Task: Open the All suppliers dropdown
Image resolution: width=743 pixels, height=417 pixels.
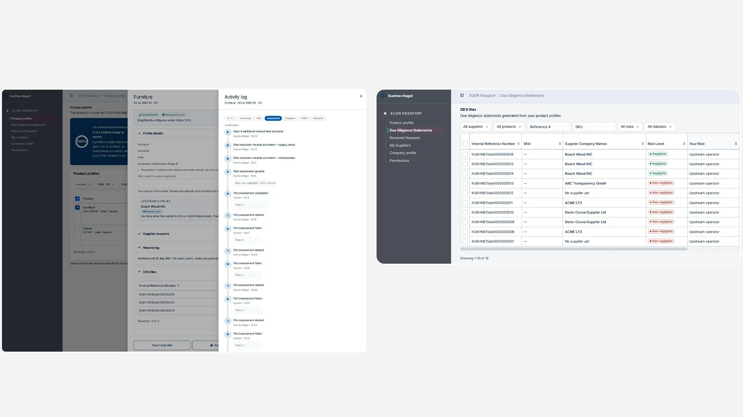Action: [x=476, y=127]
